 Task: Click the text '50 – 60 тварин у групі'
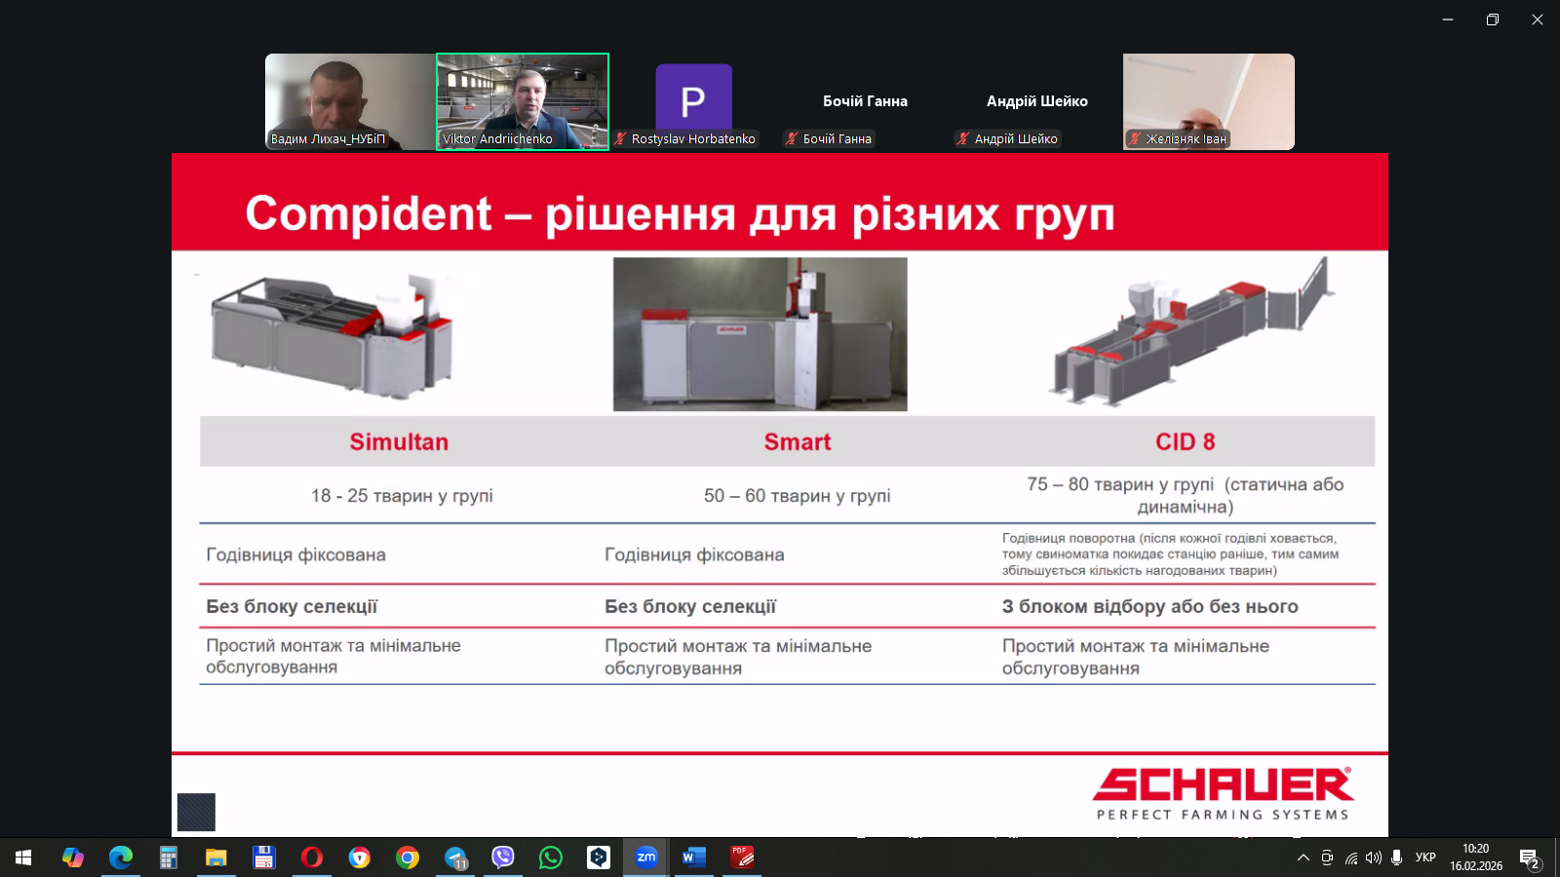click(798, 496)
